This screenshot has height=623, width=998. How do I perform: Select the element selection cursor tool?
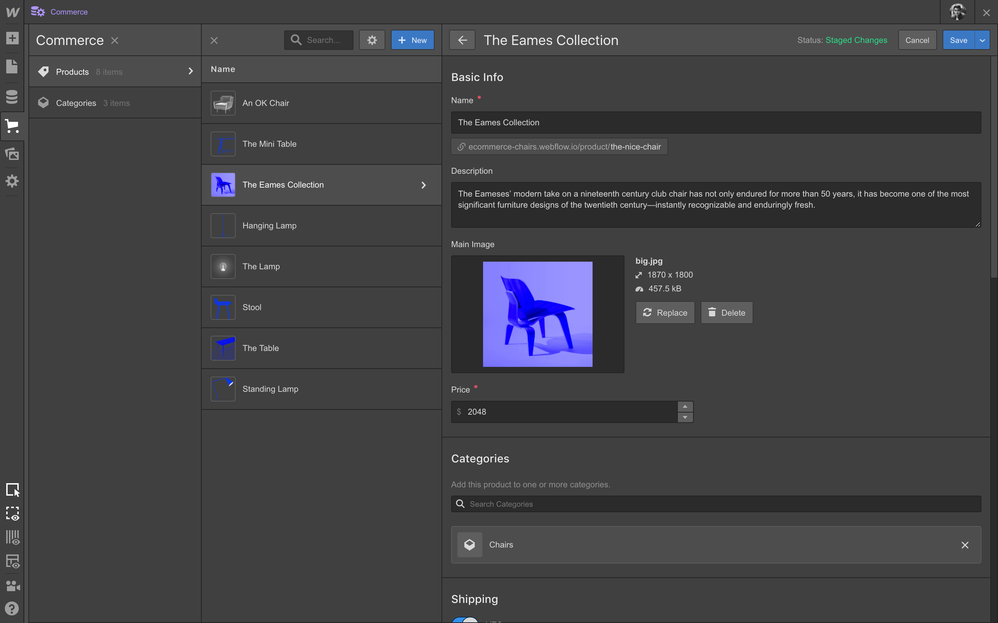[x=12, y=490]
